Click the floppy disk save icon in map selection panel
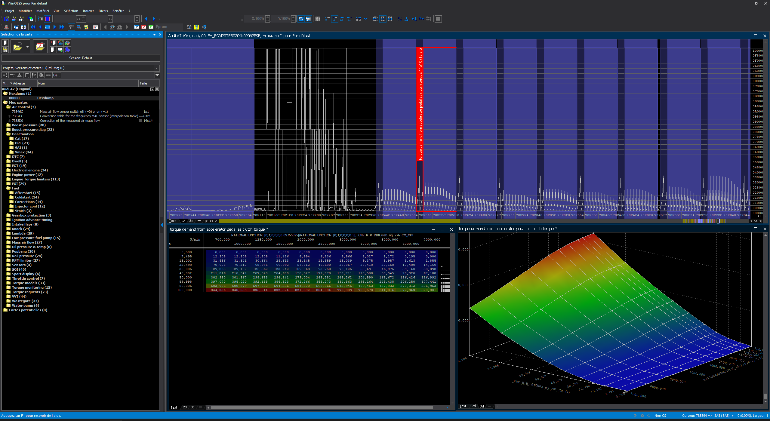770x421 pixels. pos(5,50)
